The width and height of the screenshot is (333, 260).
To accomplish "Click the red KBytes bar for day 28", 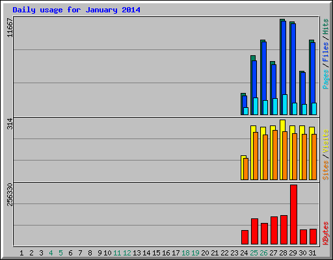I will point(284,229).
